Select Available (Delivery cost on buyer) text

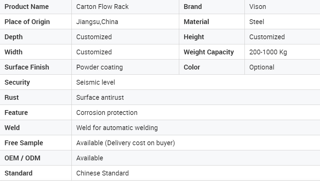pyautogui.click(x=126, y=143)
